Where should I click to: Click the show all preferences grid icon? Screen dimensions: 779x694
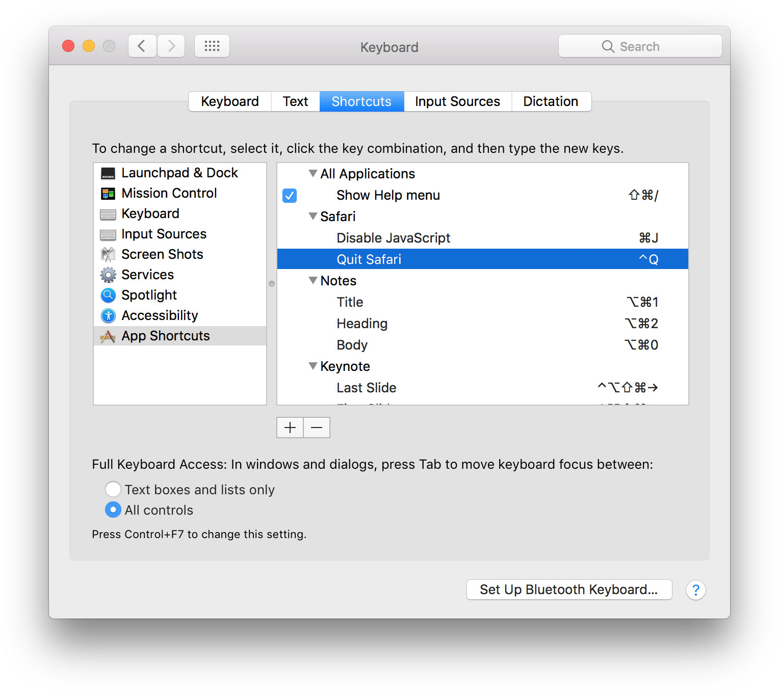pos(212,46)
